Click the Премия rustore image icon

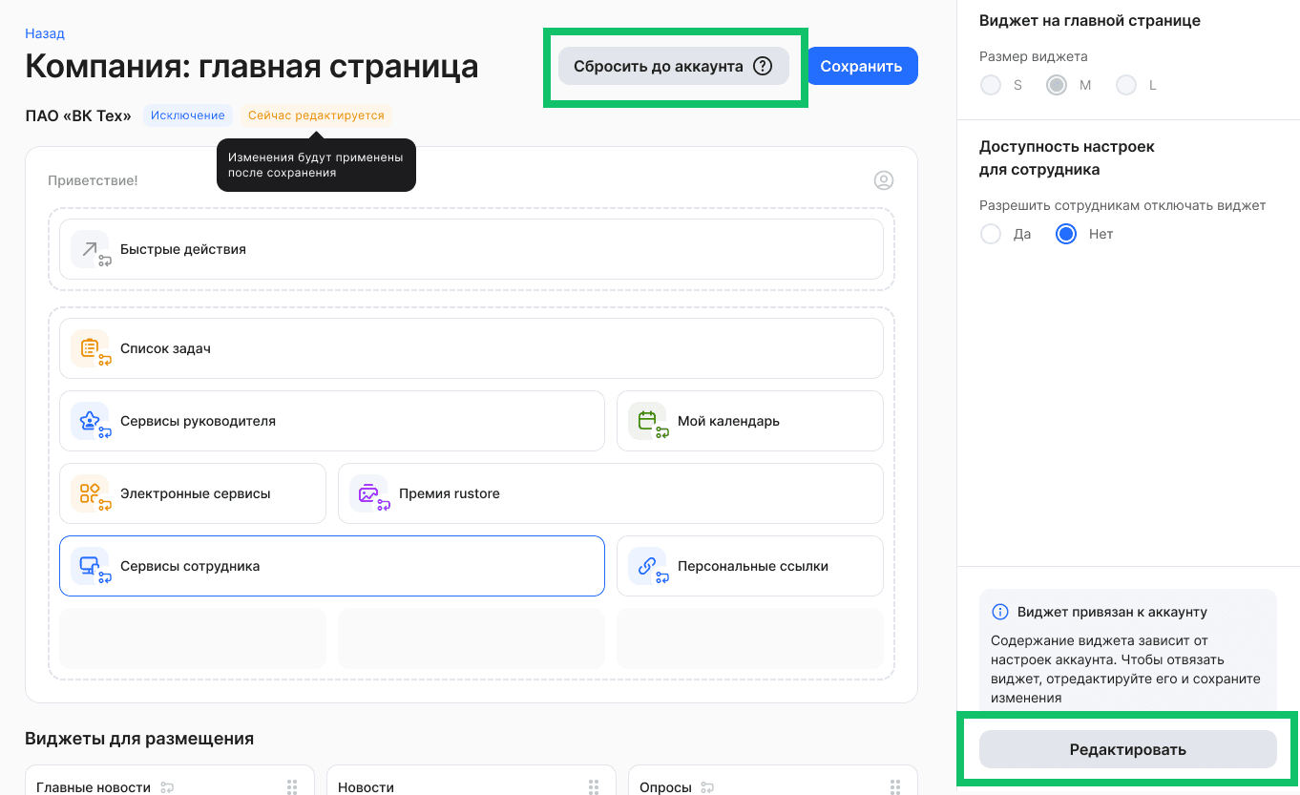(368, 493)
